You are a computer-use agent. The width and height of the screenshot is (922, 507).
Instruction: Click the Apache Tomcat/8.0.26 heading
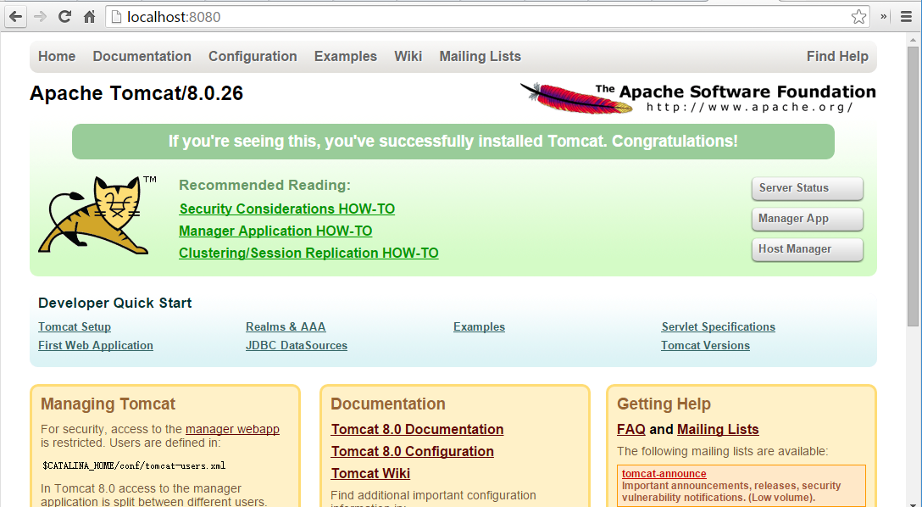(x=136, y=93)
